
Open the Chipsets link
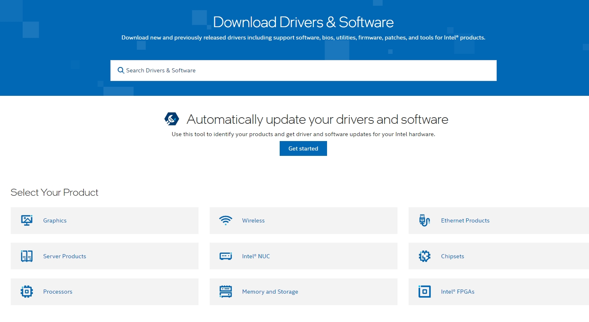(452, 256)
